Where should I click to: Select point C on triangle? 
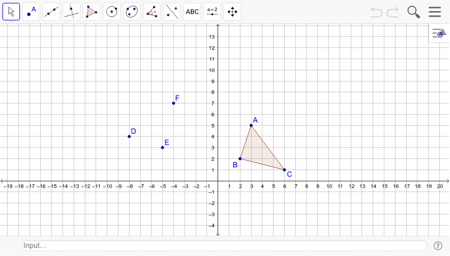pyautogui.click(x=284, y=170)
